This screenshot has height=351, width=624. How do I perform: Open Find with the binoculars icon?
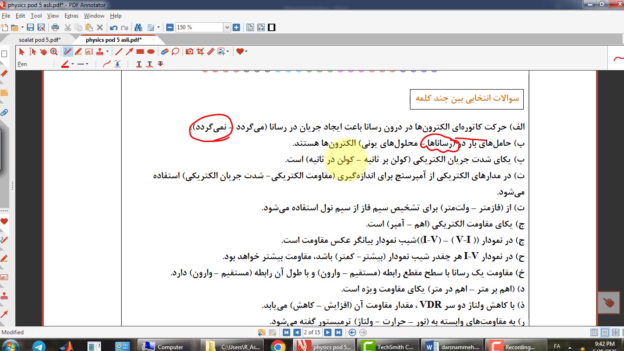point(138,27)
